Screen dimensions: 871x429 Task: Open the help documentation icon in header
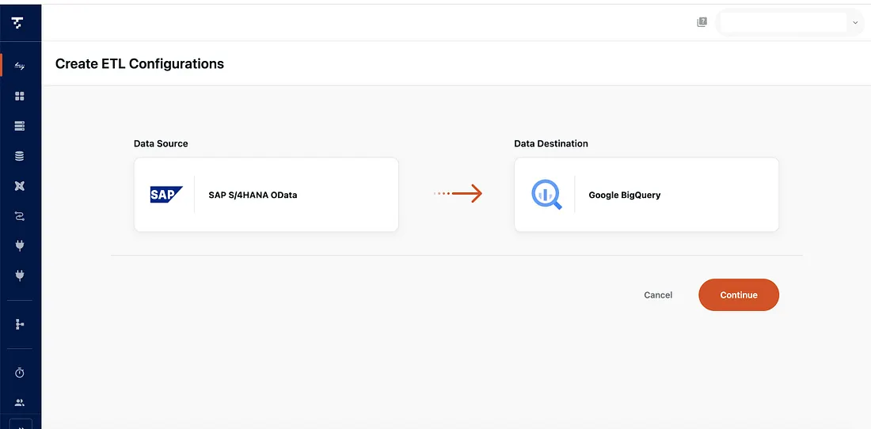tap(702, 23)
